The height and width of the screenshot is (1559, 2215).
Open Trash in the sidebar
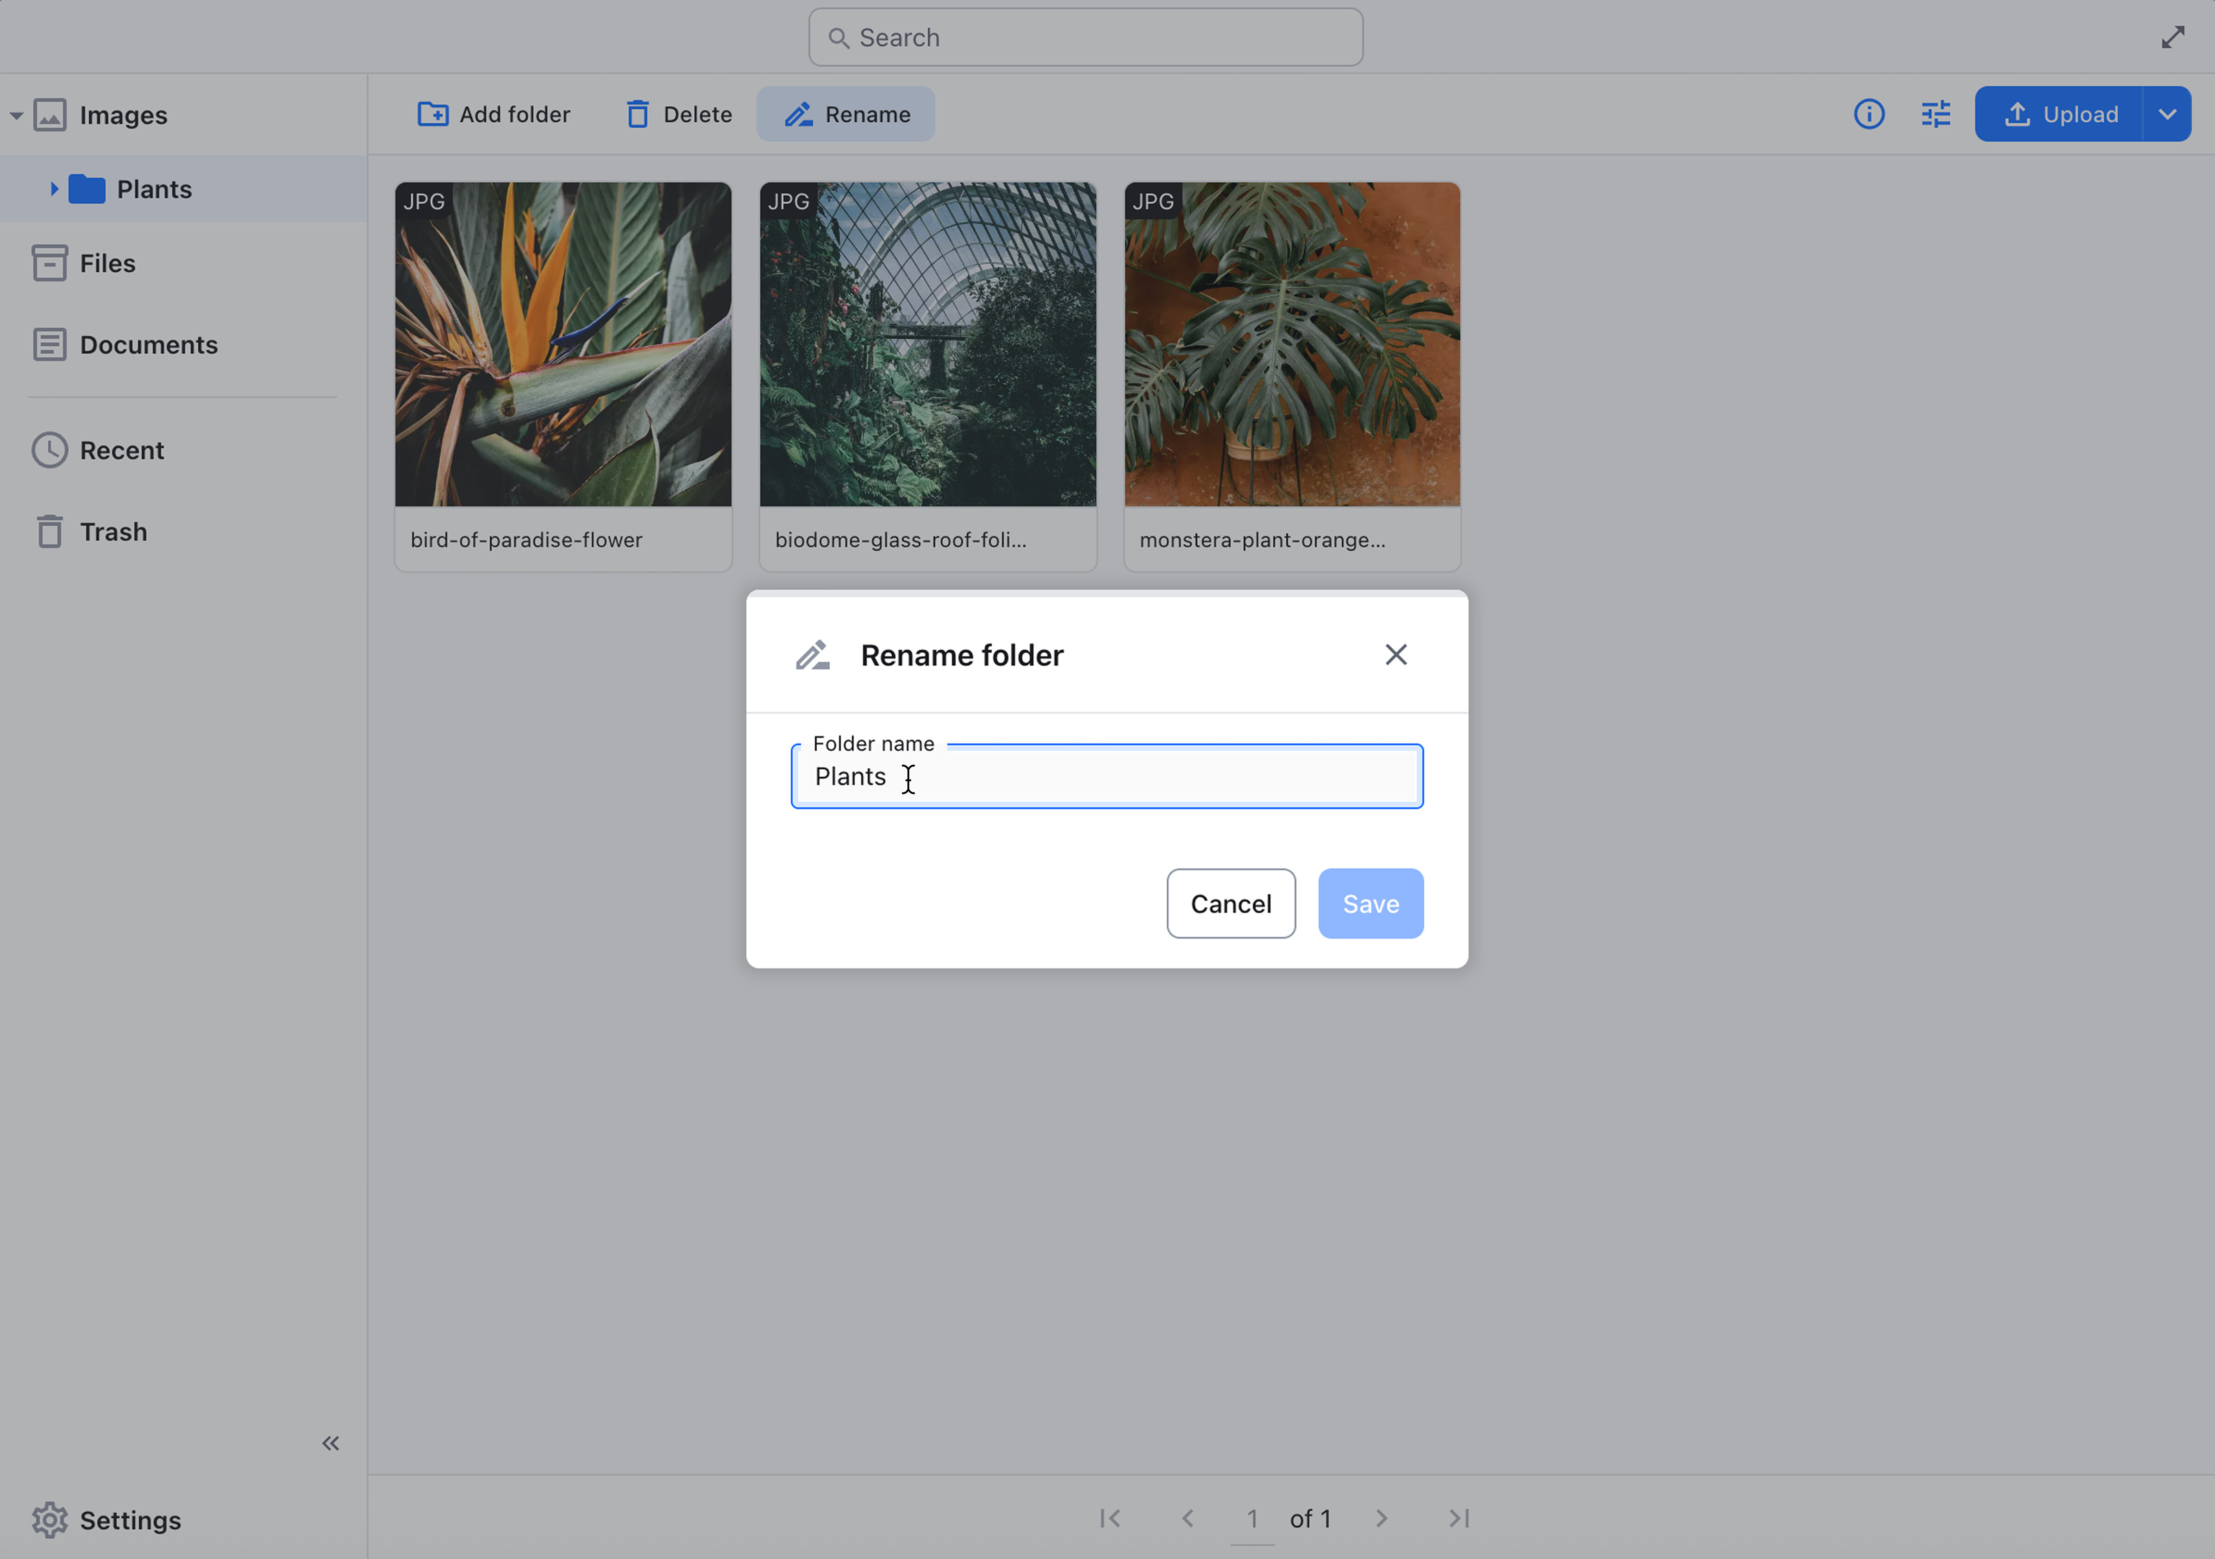click(113, 531)
